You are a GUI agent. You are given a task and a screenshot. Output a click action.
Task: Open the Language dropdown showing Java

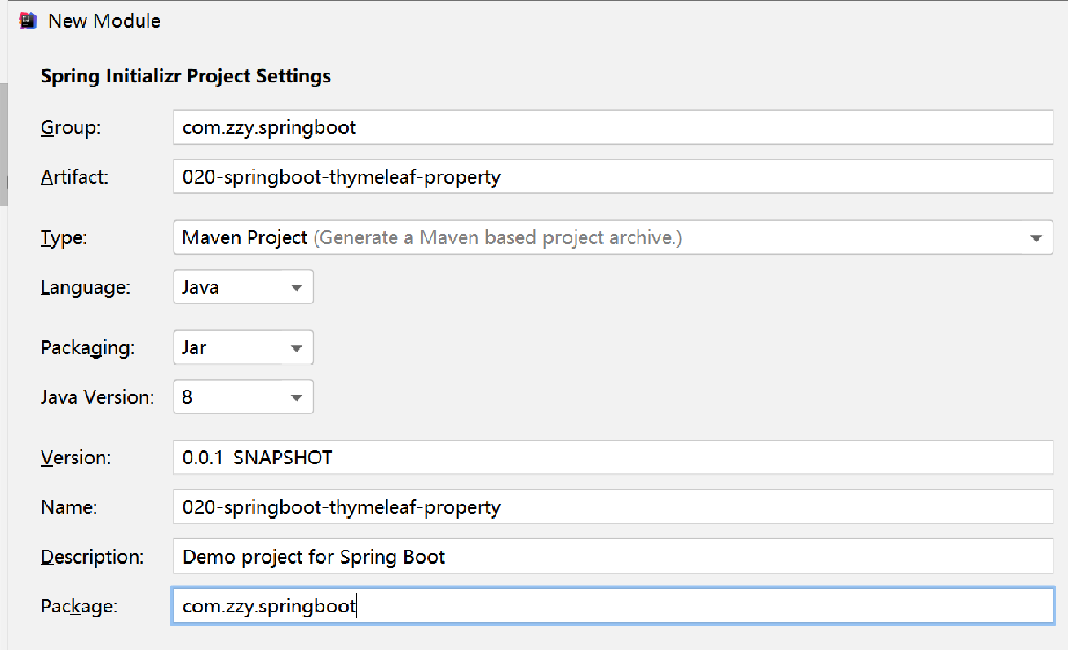tap(243, 287)
